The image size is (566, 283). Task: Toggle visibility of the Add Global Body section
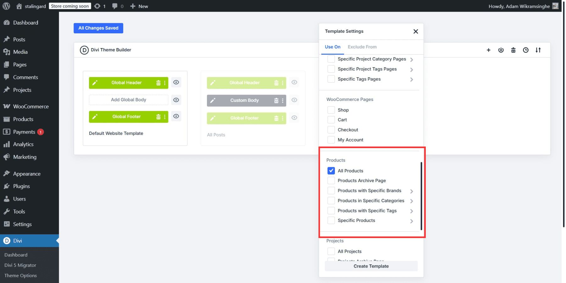click(176, 100)
